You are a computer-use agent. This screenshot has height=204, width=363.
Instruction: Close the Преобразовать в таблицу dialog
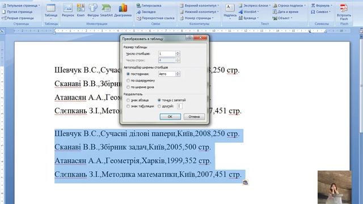[x=200, y=38]
